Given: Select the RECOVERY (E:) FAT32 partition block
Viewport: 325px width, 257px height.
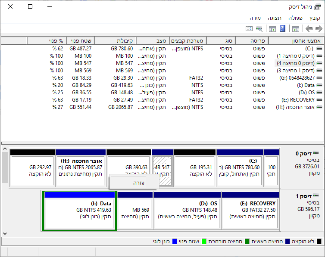Looking at the screenshot, I should coord(250,211).
